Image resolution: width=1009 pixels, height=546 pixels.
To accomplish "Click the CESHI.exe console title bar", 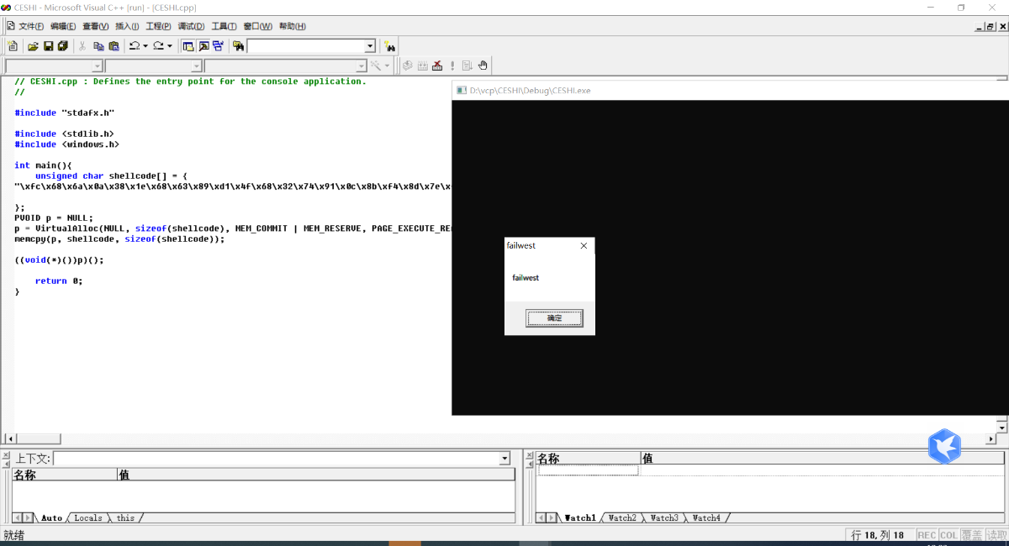I will click(x=730, y=90).
